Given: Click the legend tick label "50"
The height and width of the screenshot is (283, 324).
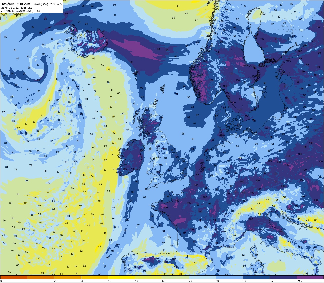Looking at the screenshot, I should click(x=136, y=281).
